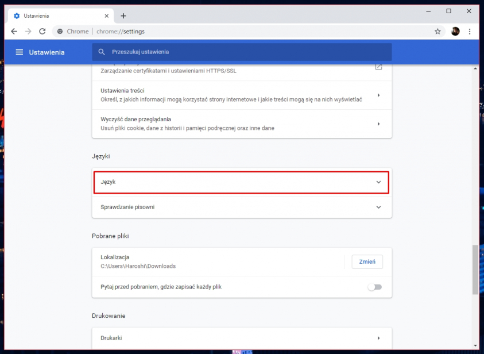The image size is (484, 354).
Task: Open certificate management via the external link icon
Action: point(378,66)
